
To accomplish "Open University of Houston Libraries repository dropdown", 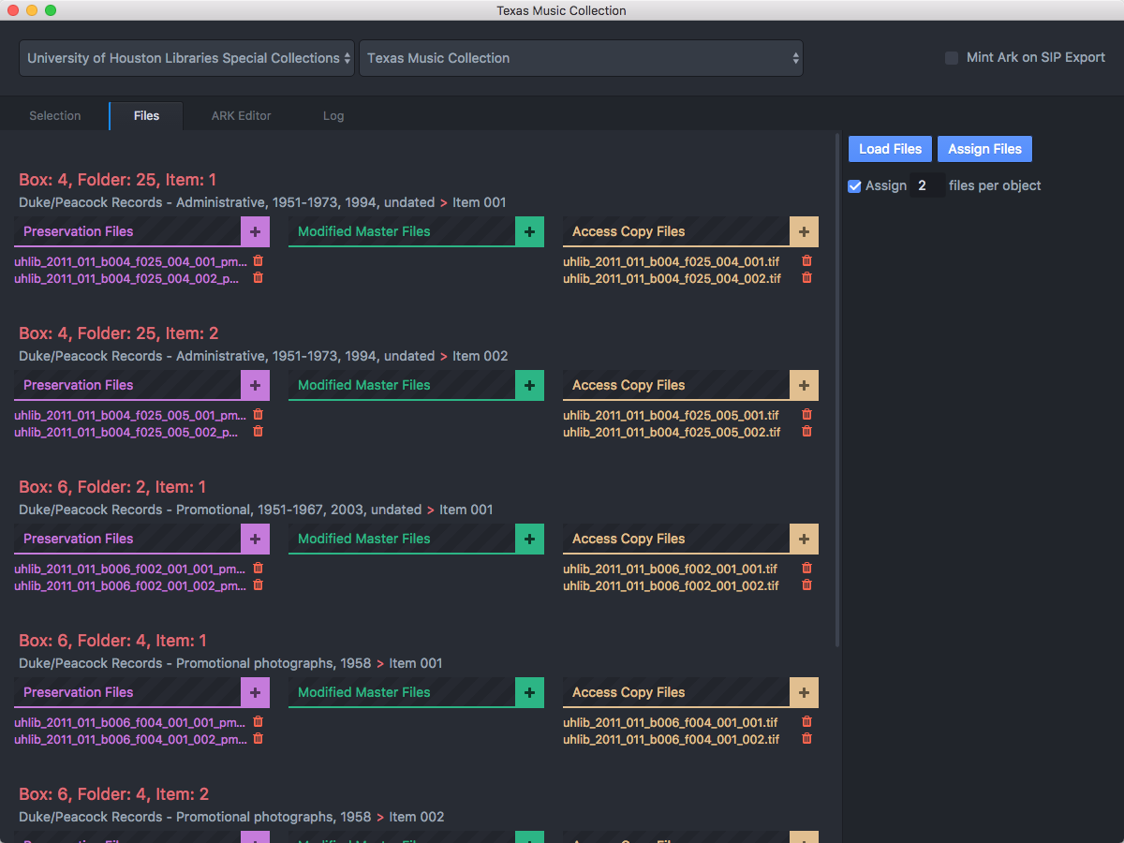I will tap(187, 58).
